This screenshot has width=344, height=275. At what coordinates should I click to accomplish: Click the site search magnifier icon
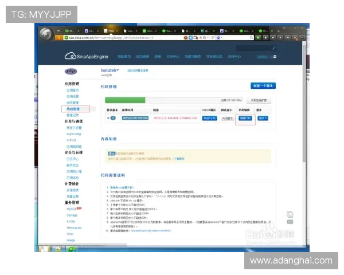(274, 48)
